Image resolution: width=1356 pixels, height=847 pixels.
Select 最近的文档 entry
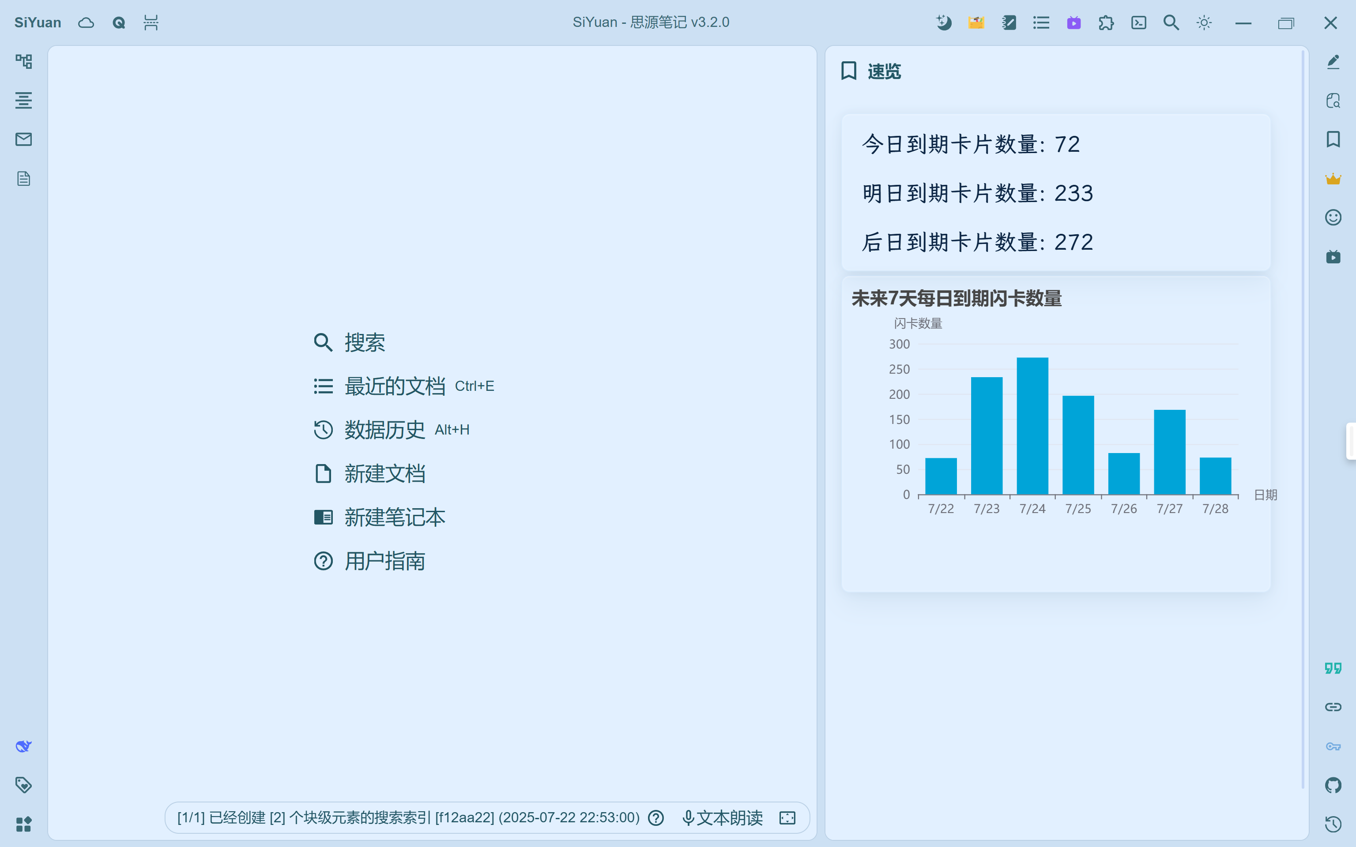tap(395, 386)
